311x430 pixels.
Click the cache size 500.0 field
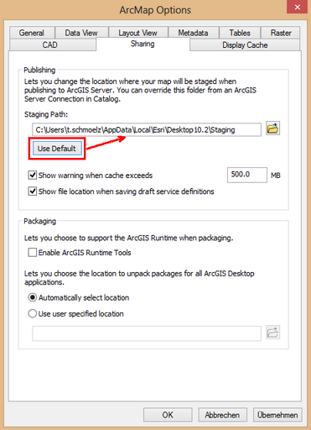pos(247,175)
